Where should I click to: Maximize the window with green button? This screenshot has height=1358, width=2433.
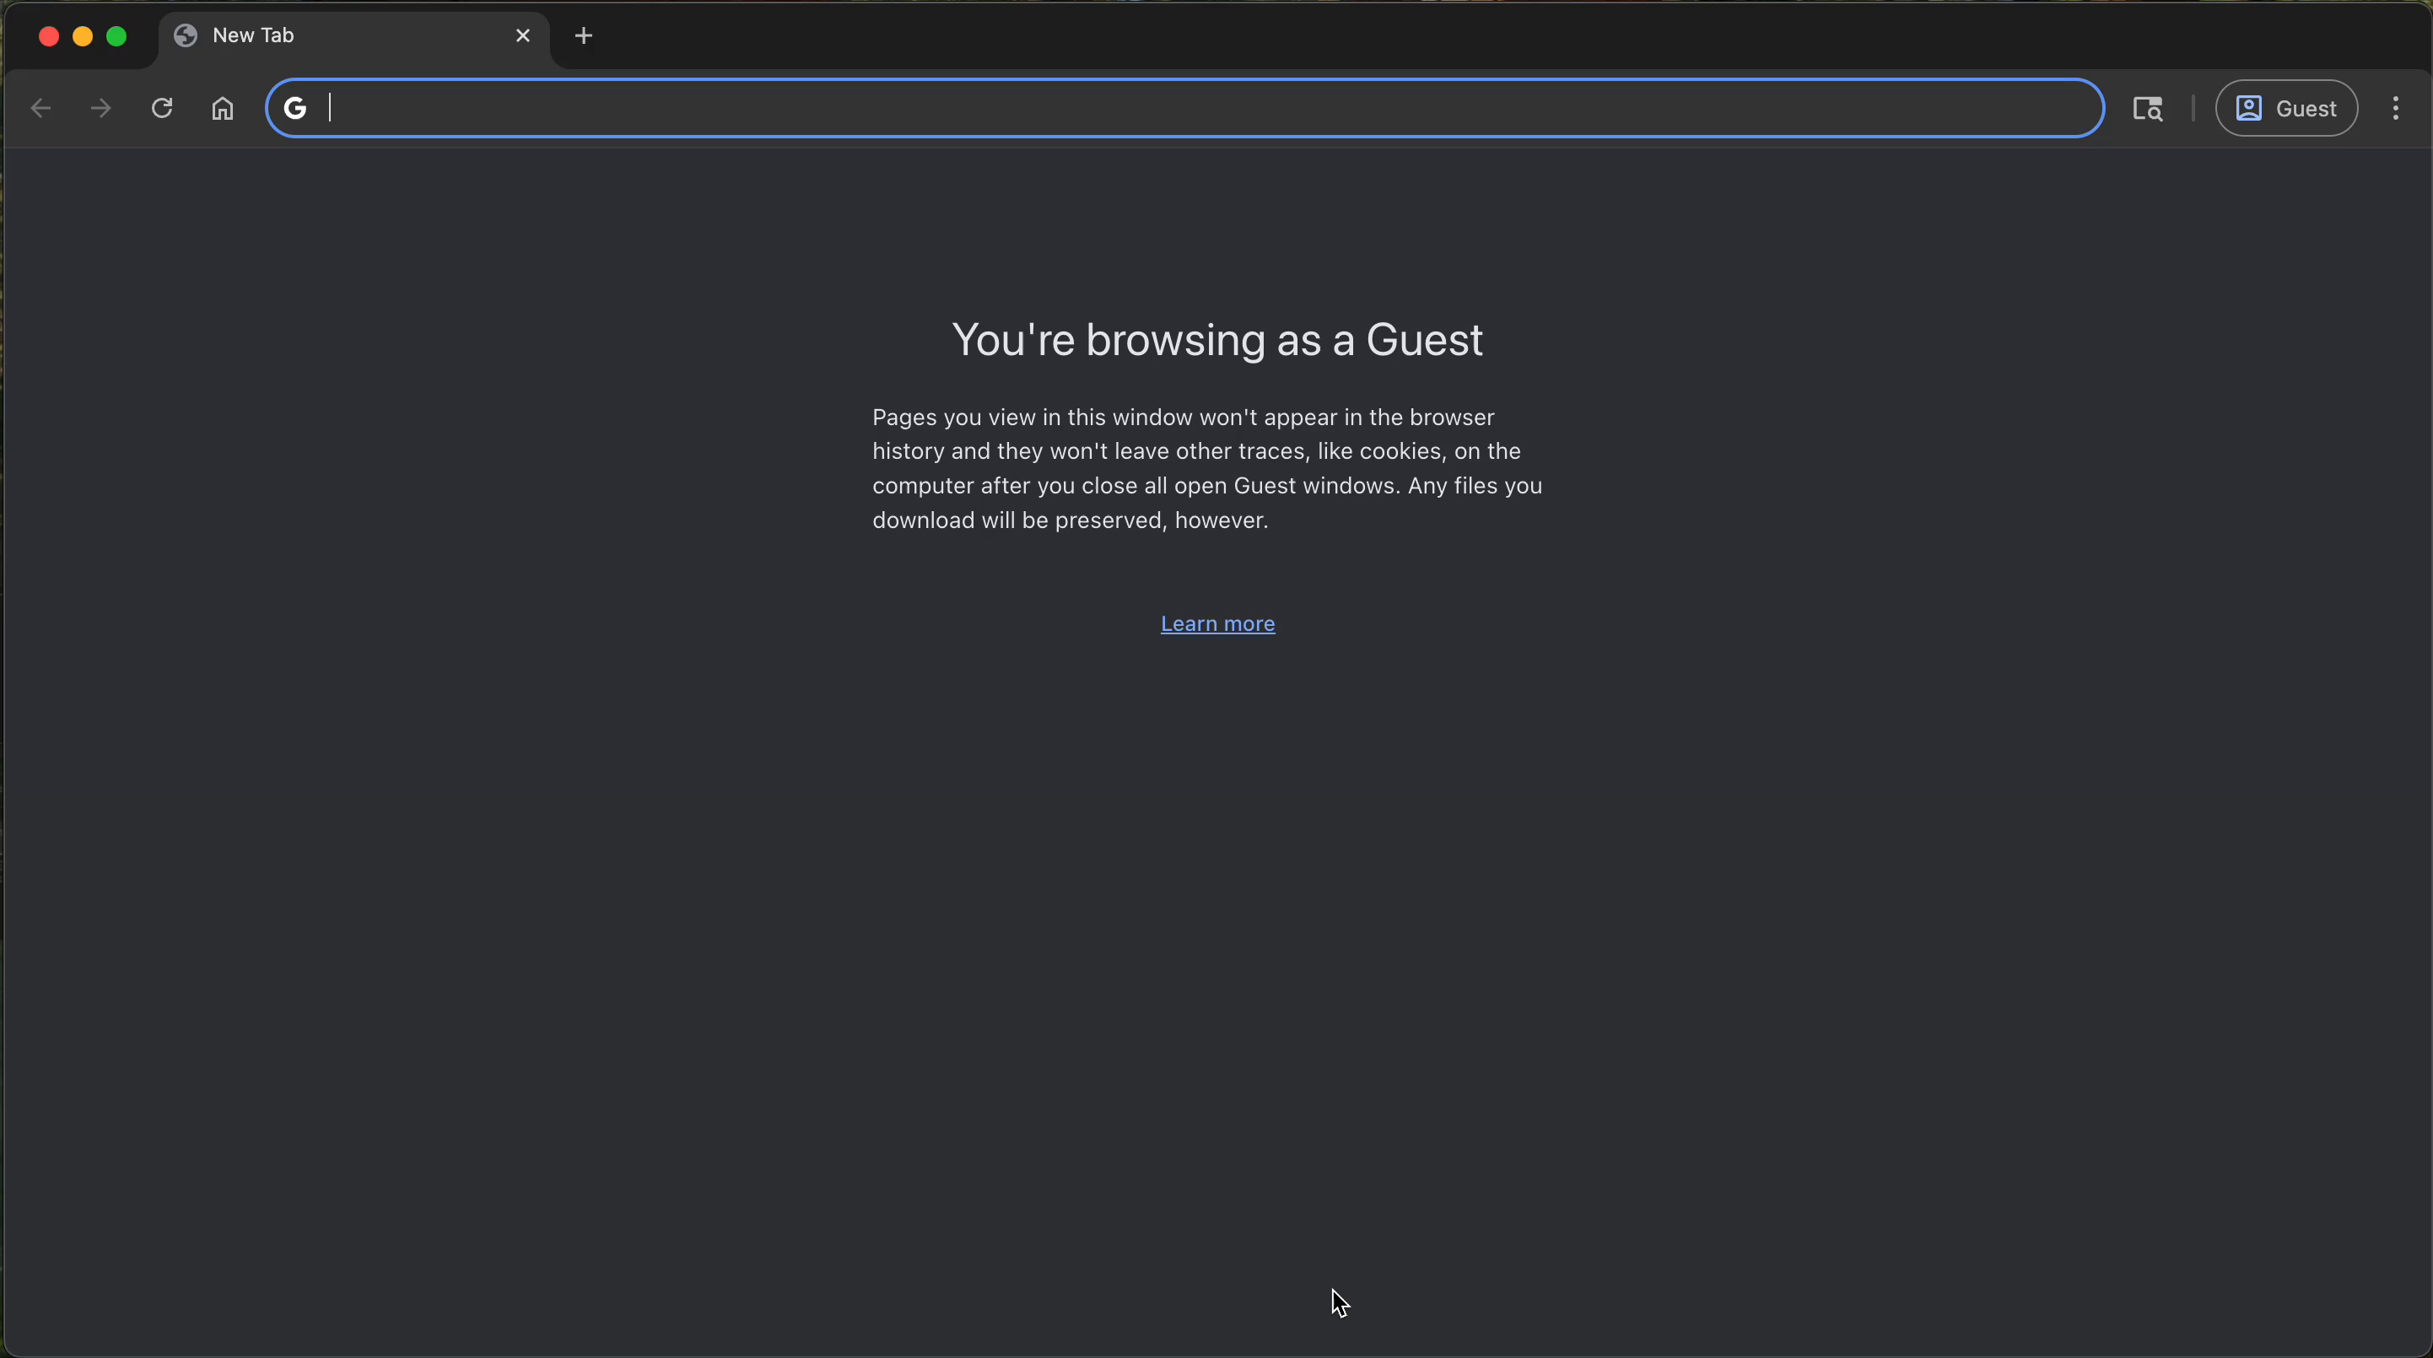[117, 37]
